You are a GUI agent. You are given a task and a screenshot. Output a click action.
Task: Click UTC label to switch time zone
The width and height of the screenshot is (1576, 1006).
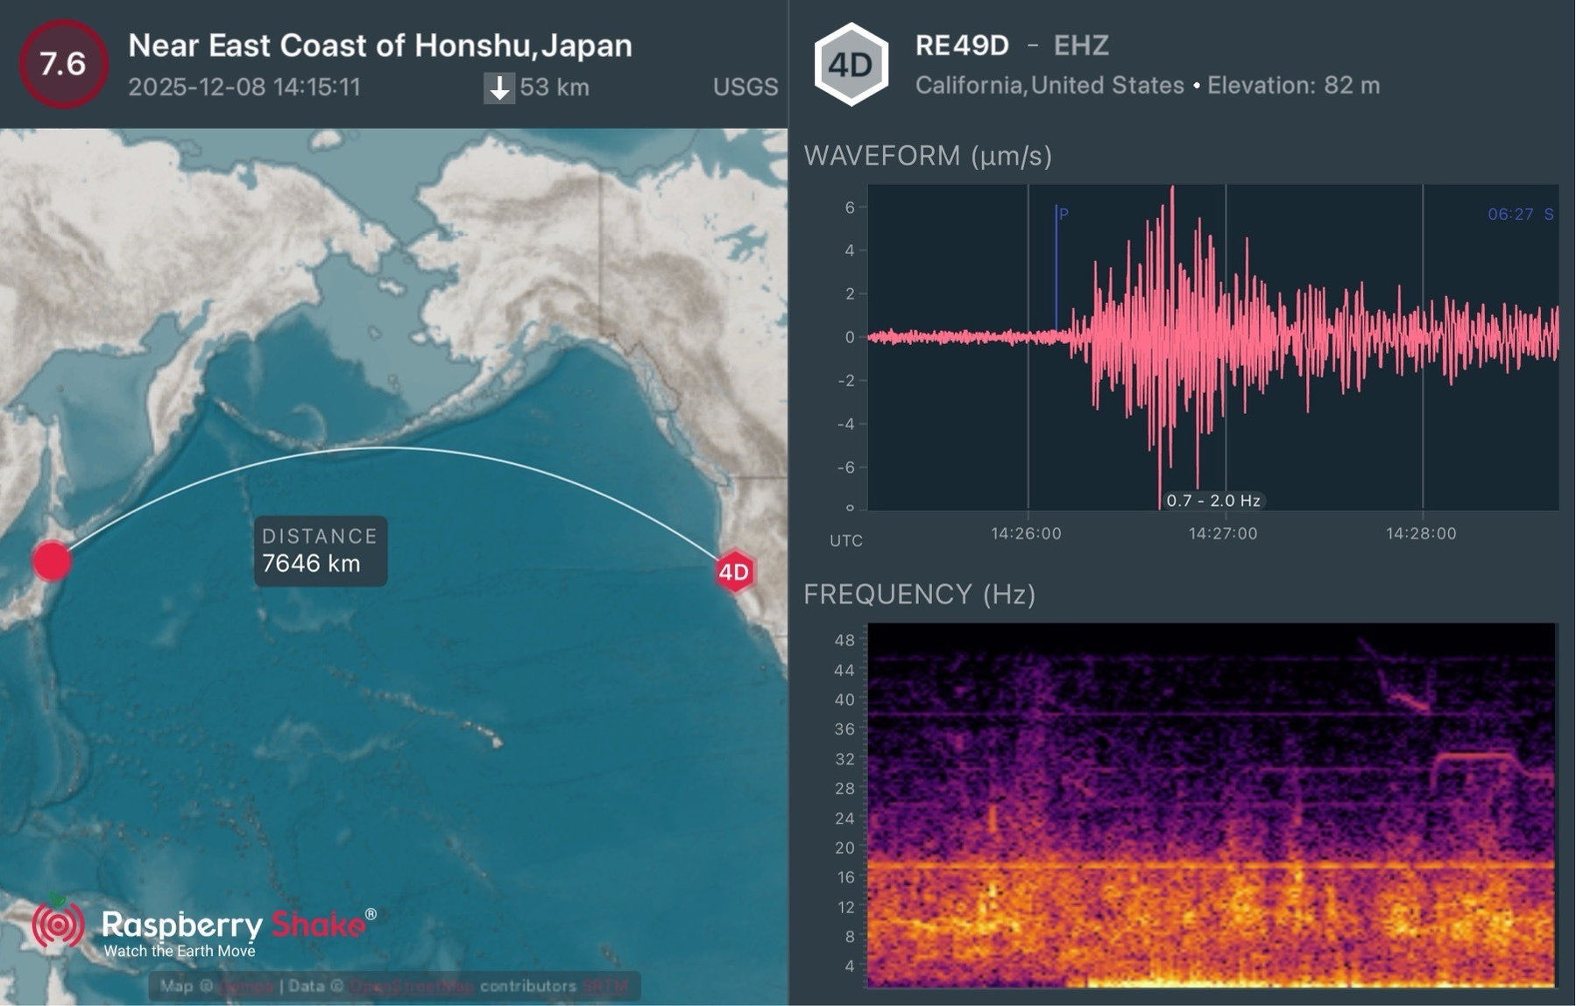tap(846, 541)
